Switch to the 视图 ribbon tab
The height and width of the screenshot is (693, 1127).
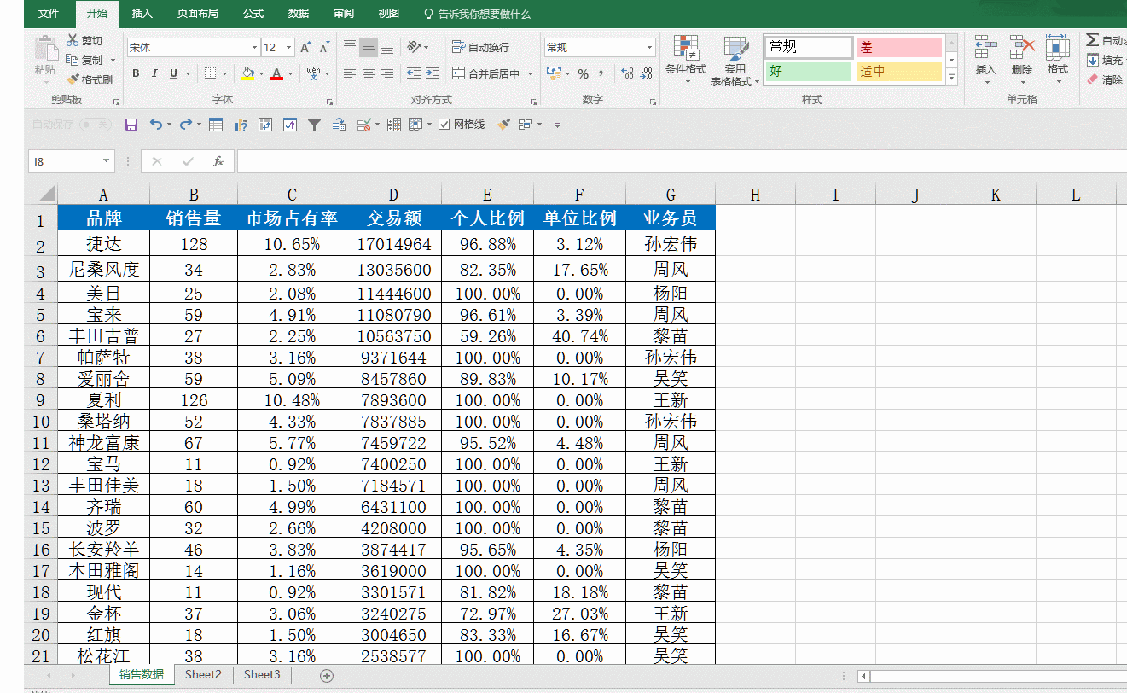tap(388, 14)
